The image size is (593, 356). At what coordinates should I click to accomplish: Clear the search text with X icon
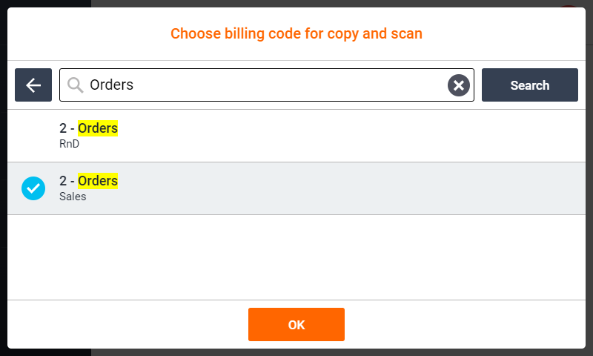[x=459, y=85]
